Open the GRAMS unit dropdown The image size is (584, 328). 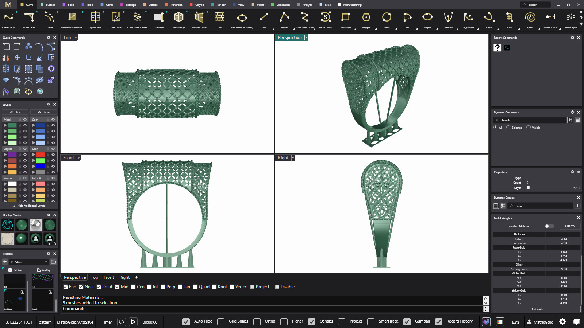click(x=570, y=226)
